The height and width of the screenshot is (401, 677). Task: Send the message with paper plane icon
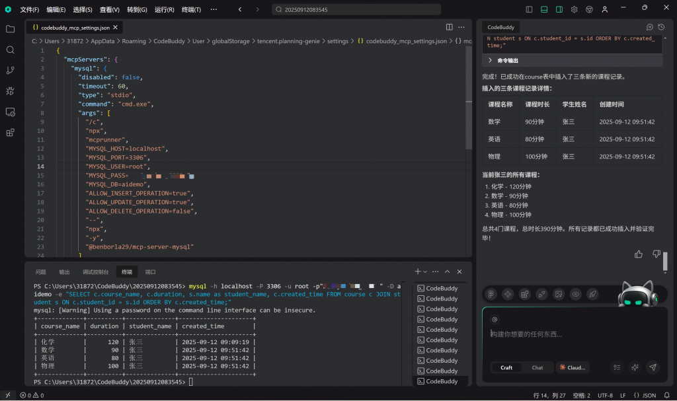coord(653,367)
